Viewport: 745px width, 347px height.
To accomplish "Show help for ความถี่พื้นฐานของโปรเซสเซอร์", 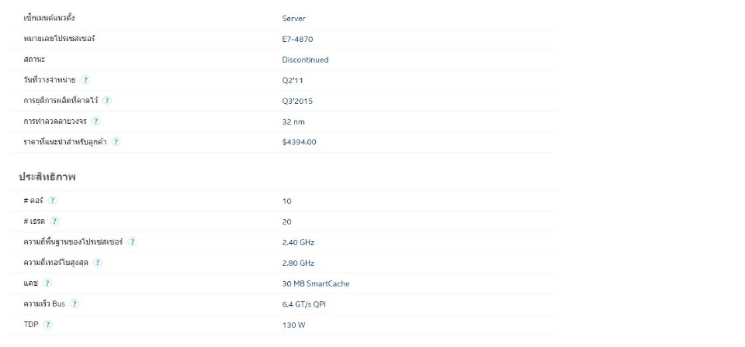I will (x=132, y=242).
